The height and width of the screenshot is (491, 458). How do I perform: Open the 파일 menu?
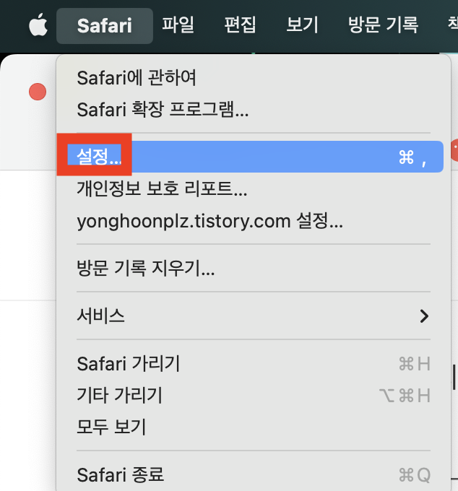point(178,25)
